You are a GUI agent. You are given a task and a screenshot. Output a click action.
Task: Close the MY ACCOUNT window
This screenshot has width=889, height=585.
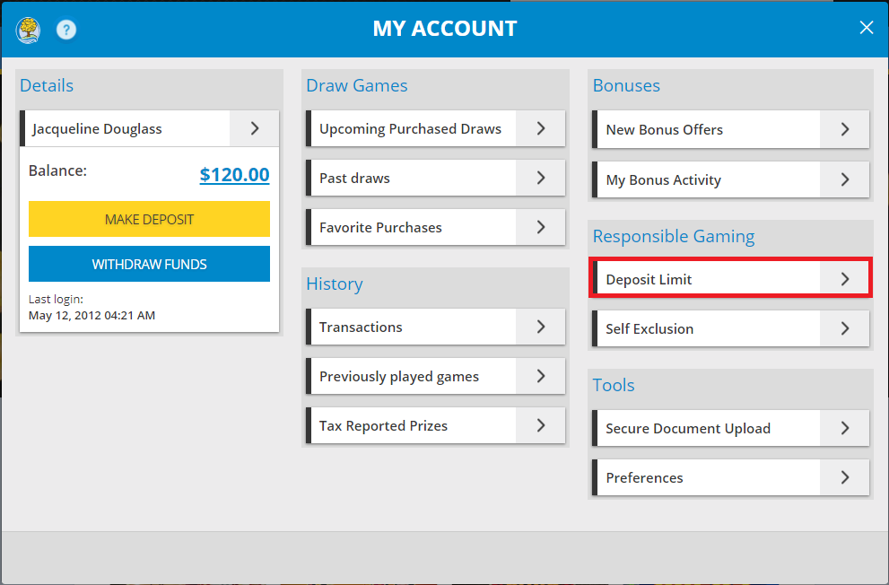pos(866,27)
